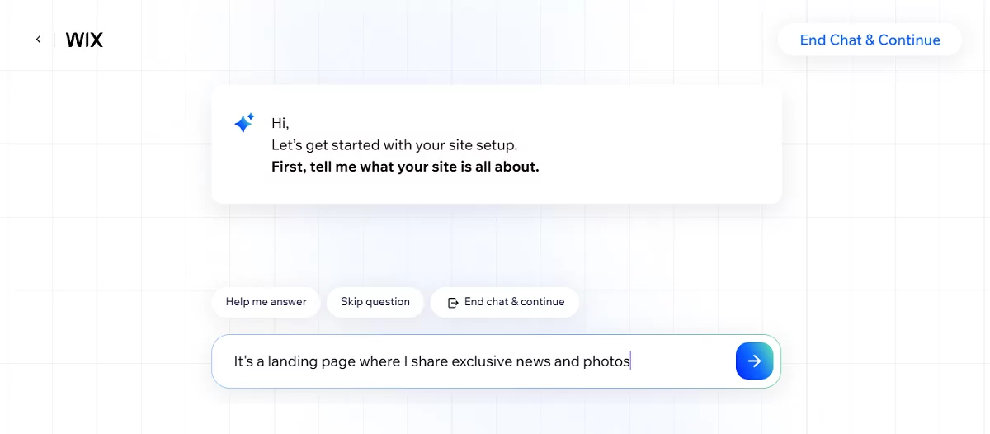Go back using the left chevron arrow

(x=38, y=40)
